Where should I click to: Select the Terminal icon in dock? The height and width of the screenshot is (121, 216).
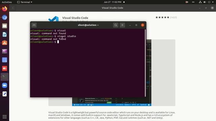pos(4,77)
